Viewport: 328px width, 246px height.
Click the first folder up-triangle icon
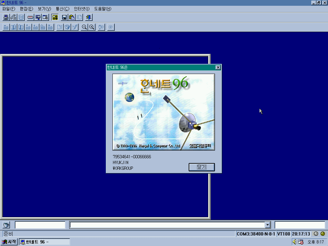point(6,27)
